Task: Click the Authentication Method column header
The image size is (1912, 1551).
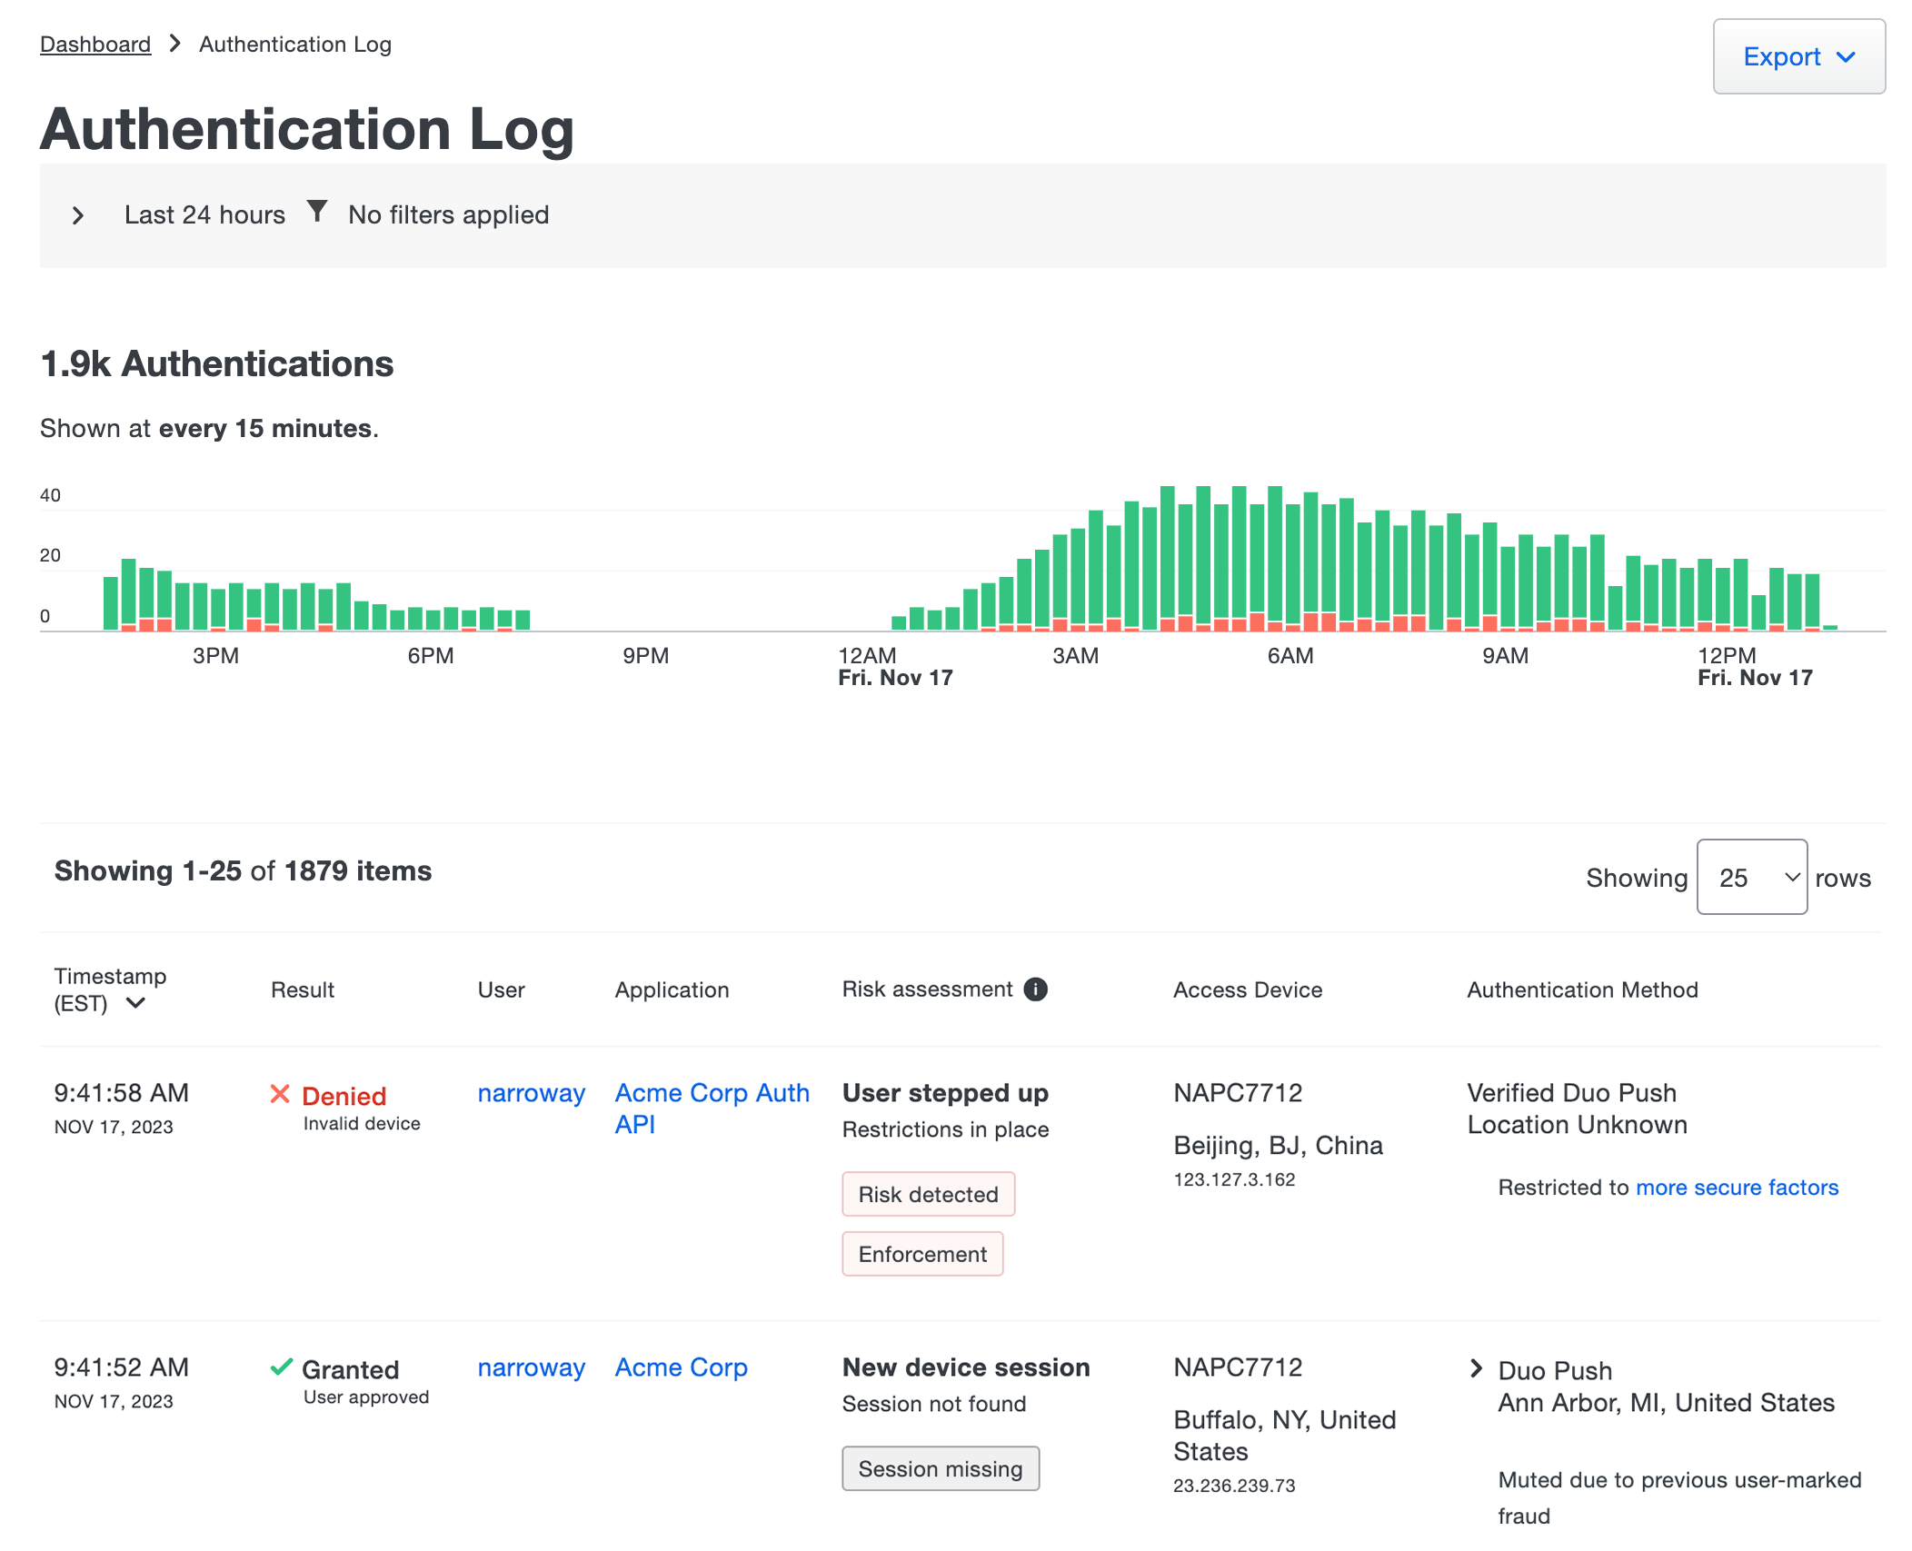Action: coord(1582,989)
